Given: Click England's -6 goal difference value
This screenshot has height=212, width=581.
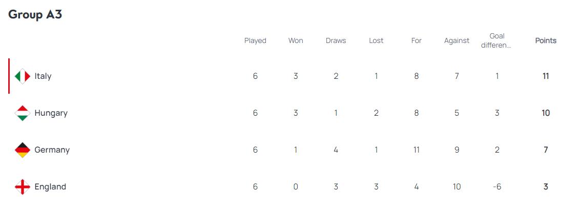Looking at the screenshot, I should click(x=496, y=187).
